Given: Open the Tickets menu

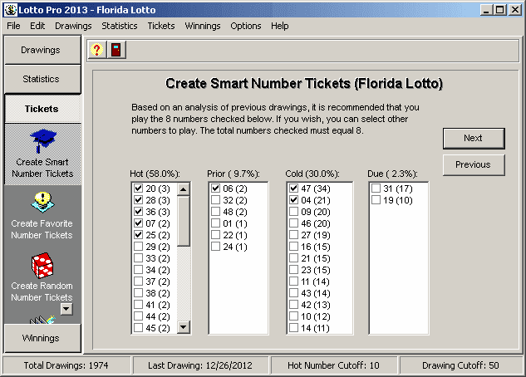Looking at the screenshot, I should click(x=161, y=26).
